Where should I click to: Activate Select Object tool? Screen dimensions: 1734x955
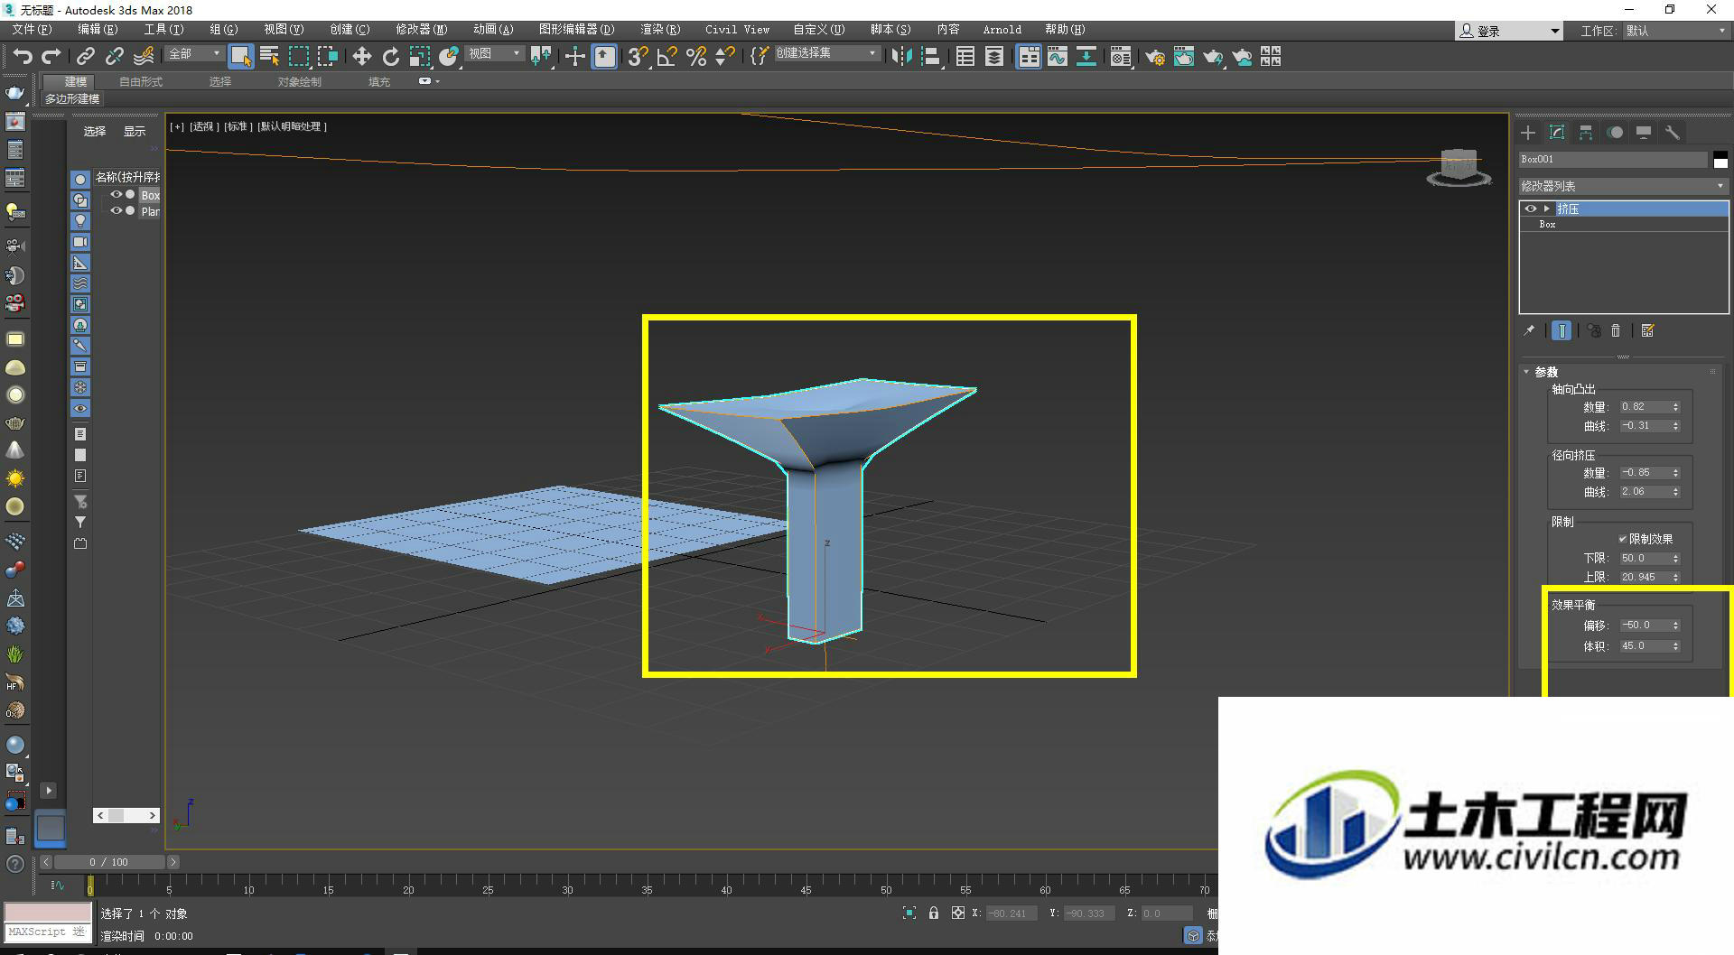pos(240,57)
